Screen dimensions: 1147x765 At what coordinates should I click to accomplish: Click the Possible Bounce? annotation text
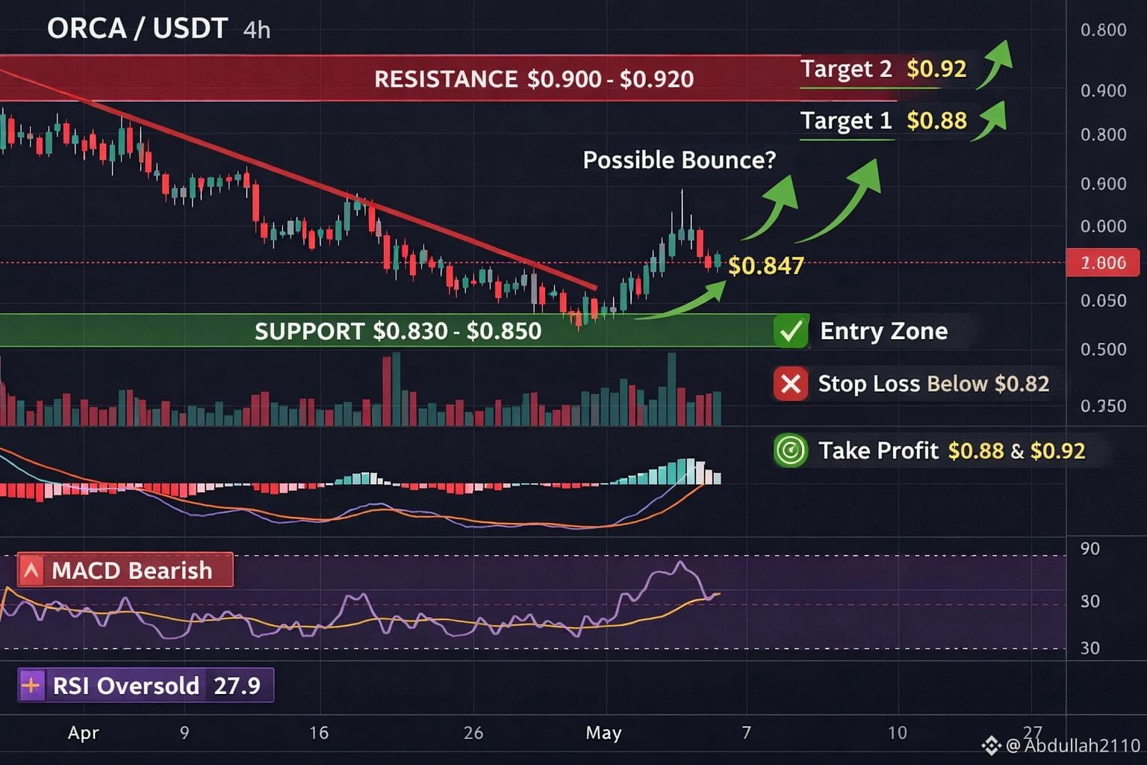(680, 160)
